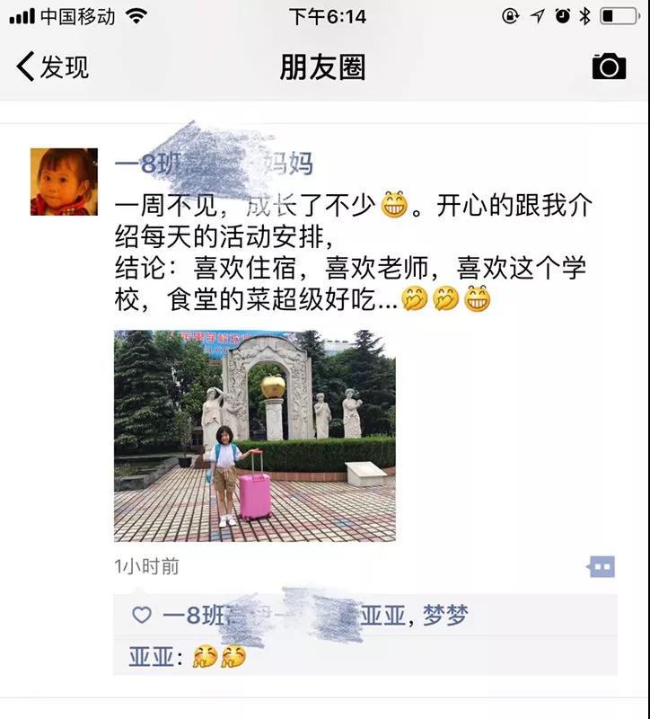Tap the hugging emoji comment
This screenshot has width=650, height=719.
click(x=219, y=657)
